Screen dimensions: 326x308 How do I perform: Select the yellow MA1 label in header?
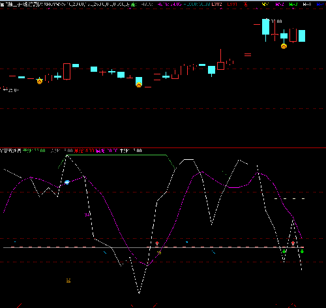click(265, 4)
